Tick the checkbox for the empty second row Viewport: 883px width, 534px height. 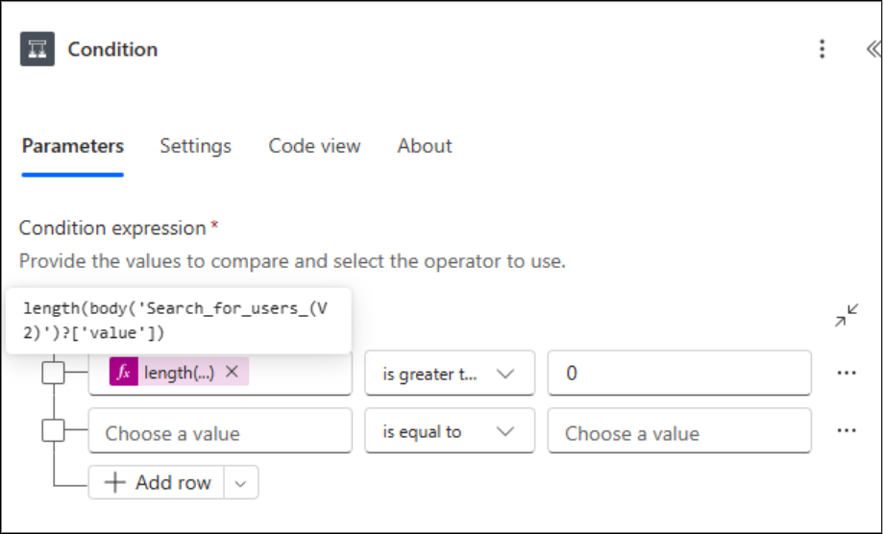54,431
